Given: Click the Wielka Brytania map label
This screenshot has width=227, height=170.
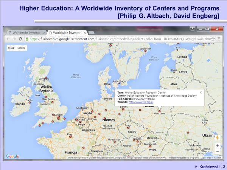Looking at the screenshot, I should pyautogui.click(x=46, y=89).
